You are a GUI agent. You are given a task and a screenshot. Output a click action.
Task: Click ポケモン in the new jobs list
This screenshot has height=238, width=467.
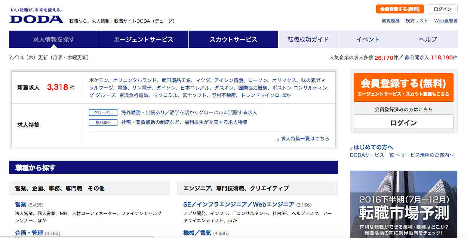[x=99, y=80]
